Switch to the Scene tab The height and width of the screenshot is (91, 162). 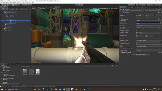(34, 7)
